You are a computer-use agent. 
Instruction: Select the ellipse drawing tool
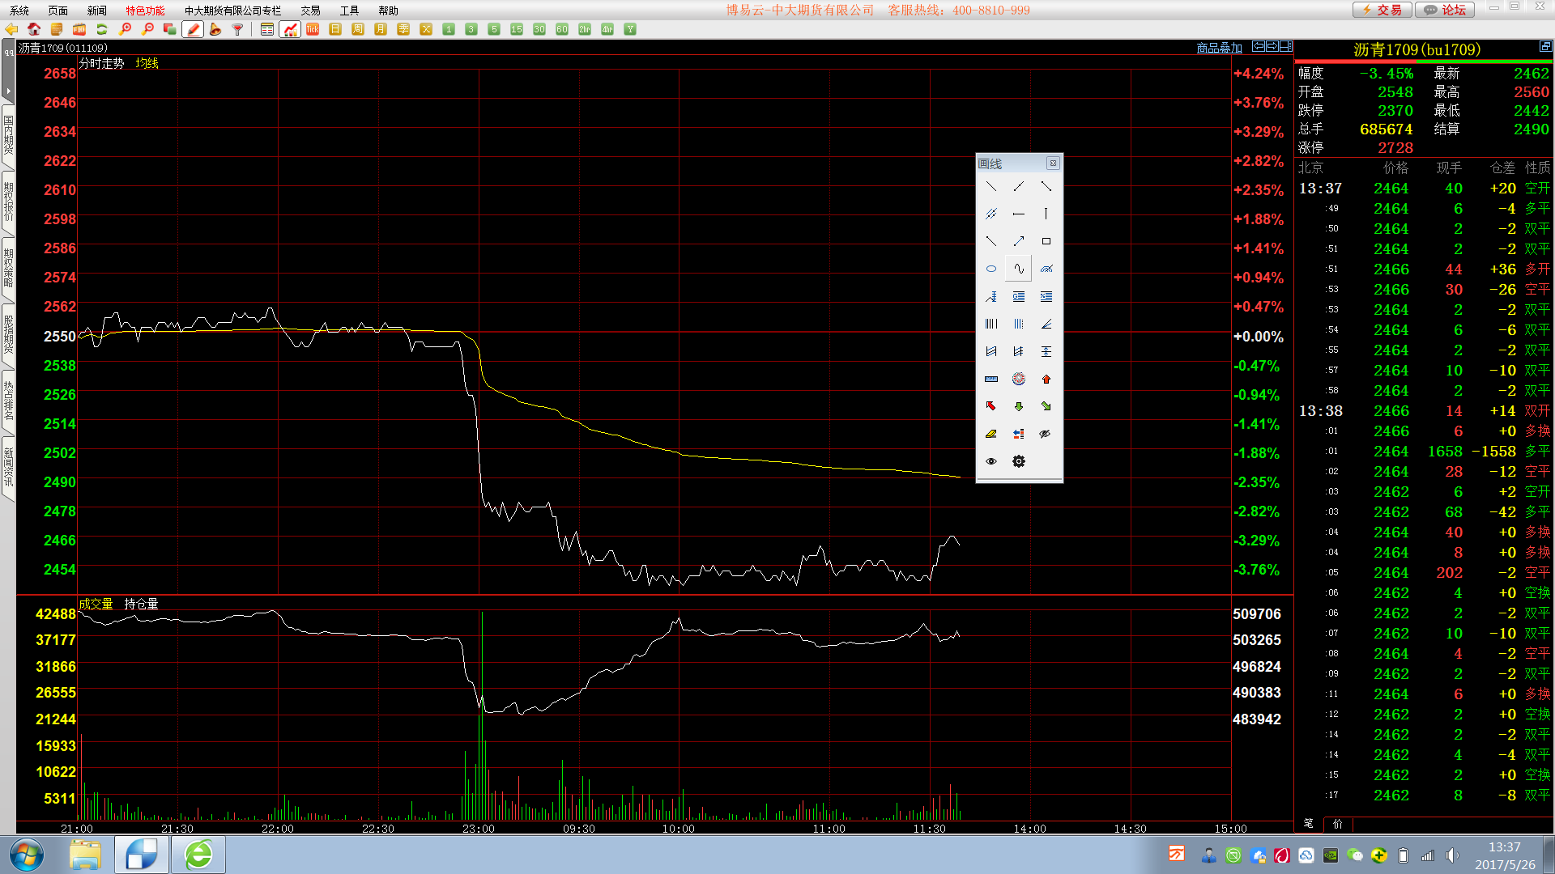pos(991,269)
